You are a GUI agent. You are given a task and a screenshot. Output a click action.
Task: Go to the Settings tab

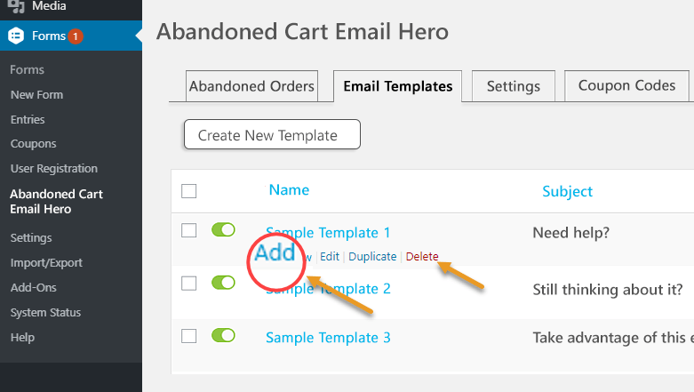click(x=514, y=86)
